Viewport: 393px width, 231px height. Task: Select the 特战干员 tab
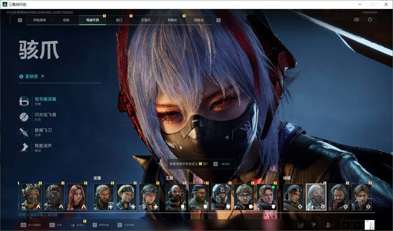pyautogui.click(x=93, y=20)
